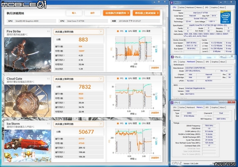Open Mainboard tab in the bottom Memory CPU-Z window
Image resolution: width=238 pixels, height=167 pixels.
tap(190, 108)
